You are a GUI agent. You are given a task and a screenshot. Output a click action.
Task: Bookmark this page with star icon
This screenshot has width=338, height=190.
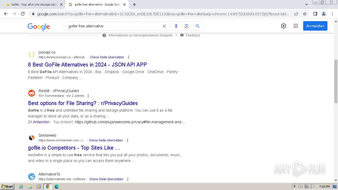[x=305, y=14]
